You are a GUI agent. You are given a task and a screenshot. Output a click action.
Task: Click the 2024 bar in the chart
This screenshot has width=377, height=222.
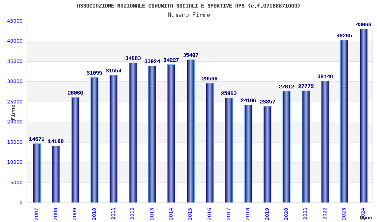click(x=364, y=115)
